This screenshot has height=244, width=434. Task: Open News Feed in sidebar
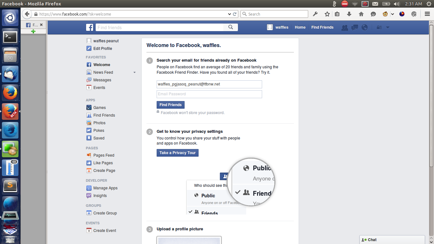[x=103, y=72]
